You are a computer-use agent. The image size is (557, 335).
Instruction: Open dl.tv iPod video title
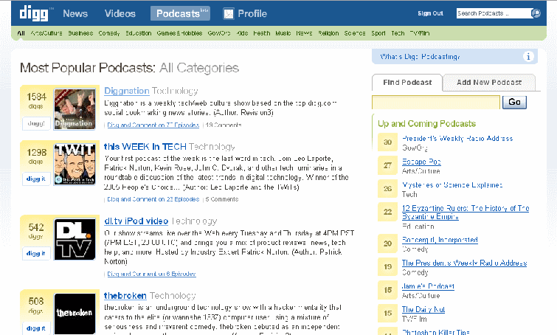136,221
